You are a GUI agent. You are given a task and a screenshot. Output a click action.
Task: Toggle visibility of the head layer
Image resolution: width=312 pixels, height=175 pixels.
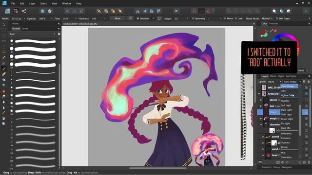tap(306, 155)
